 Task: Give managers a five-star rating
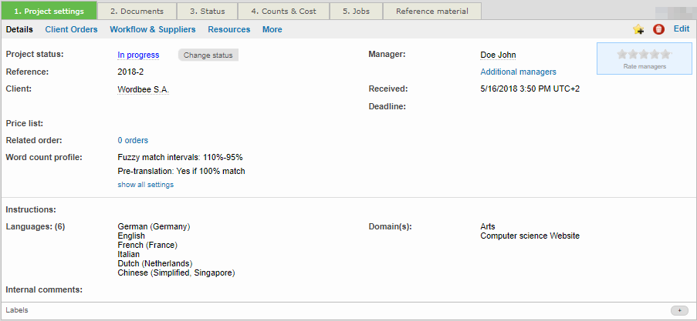[666, 55]
